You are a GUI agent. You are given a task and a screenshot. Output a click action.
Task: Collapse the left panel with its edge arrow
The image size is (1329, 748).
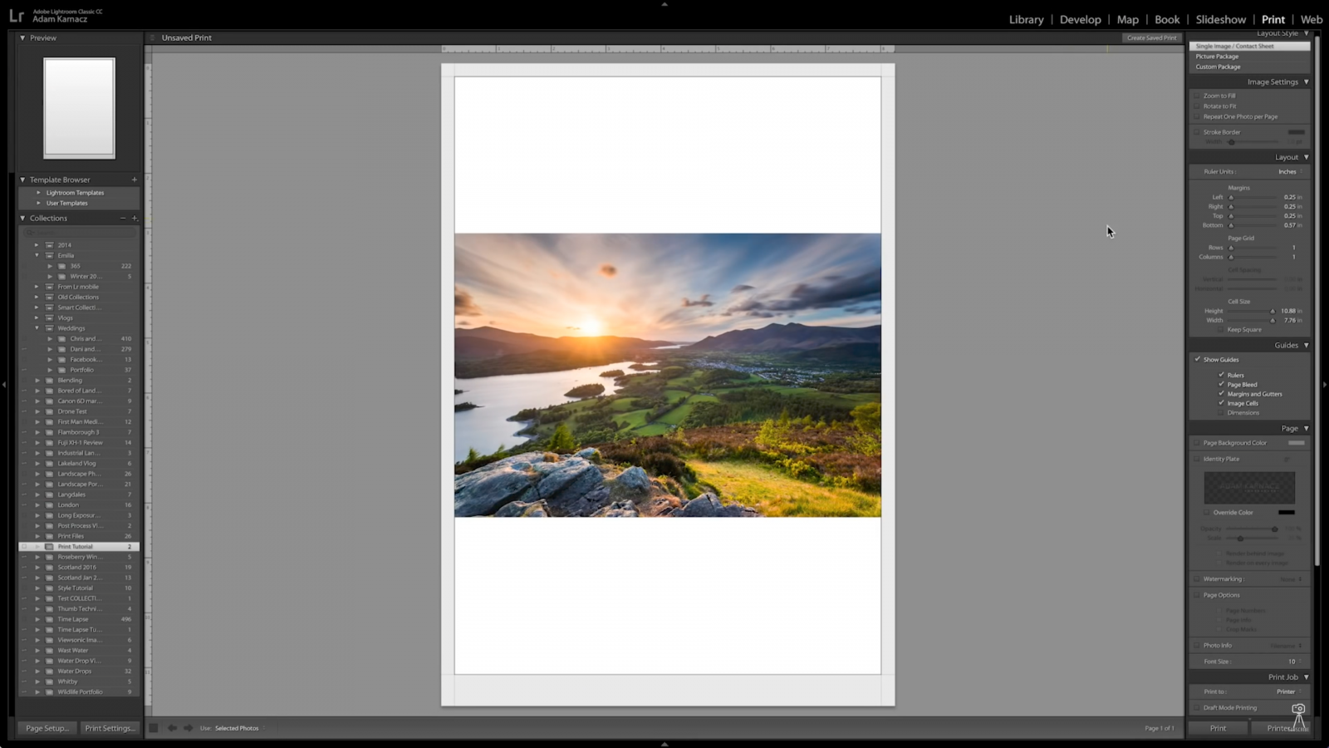[x=4, y=384]
